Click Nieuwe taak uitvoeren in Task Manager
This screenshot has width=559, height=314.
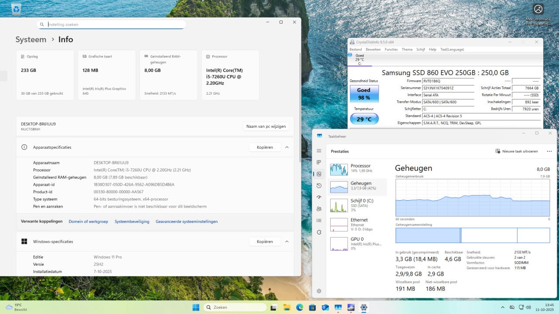point(517,151)
